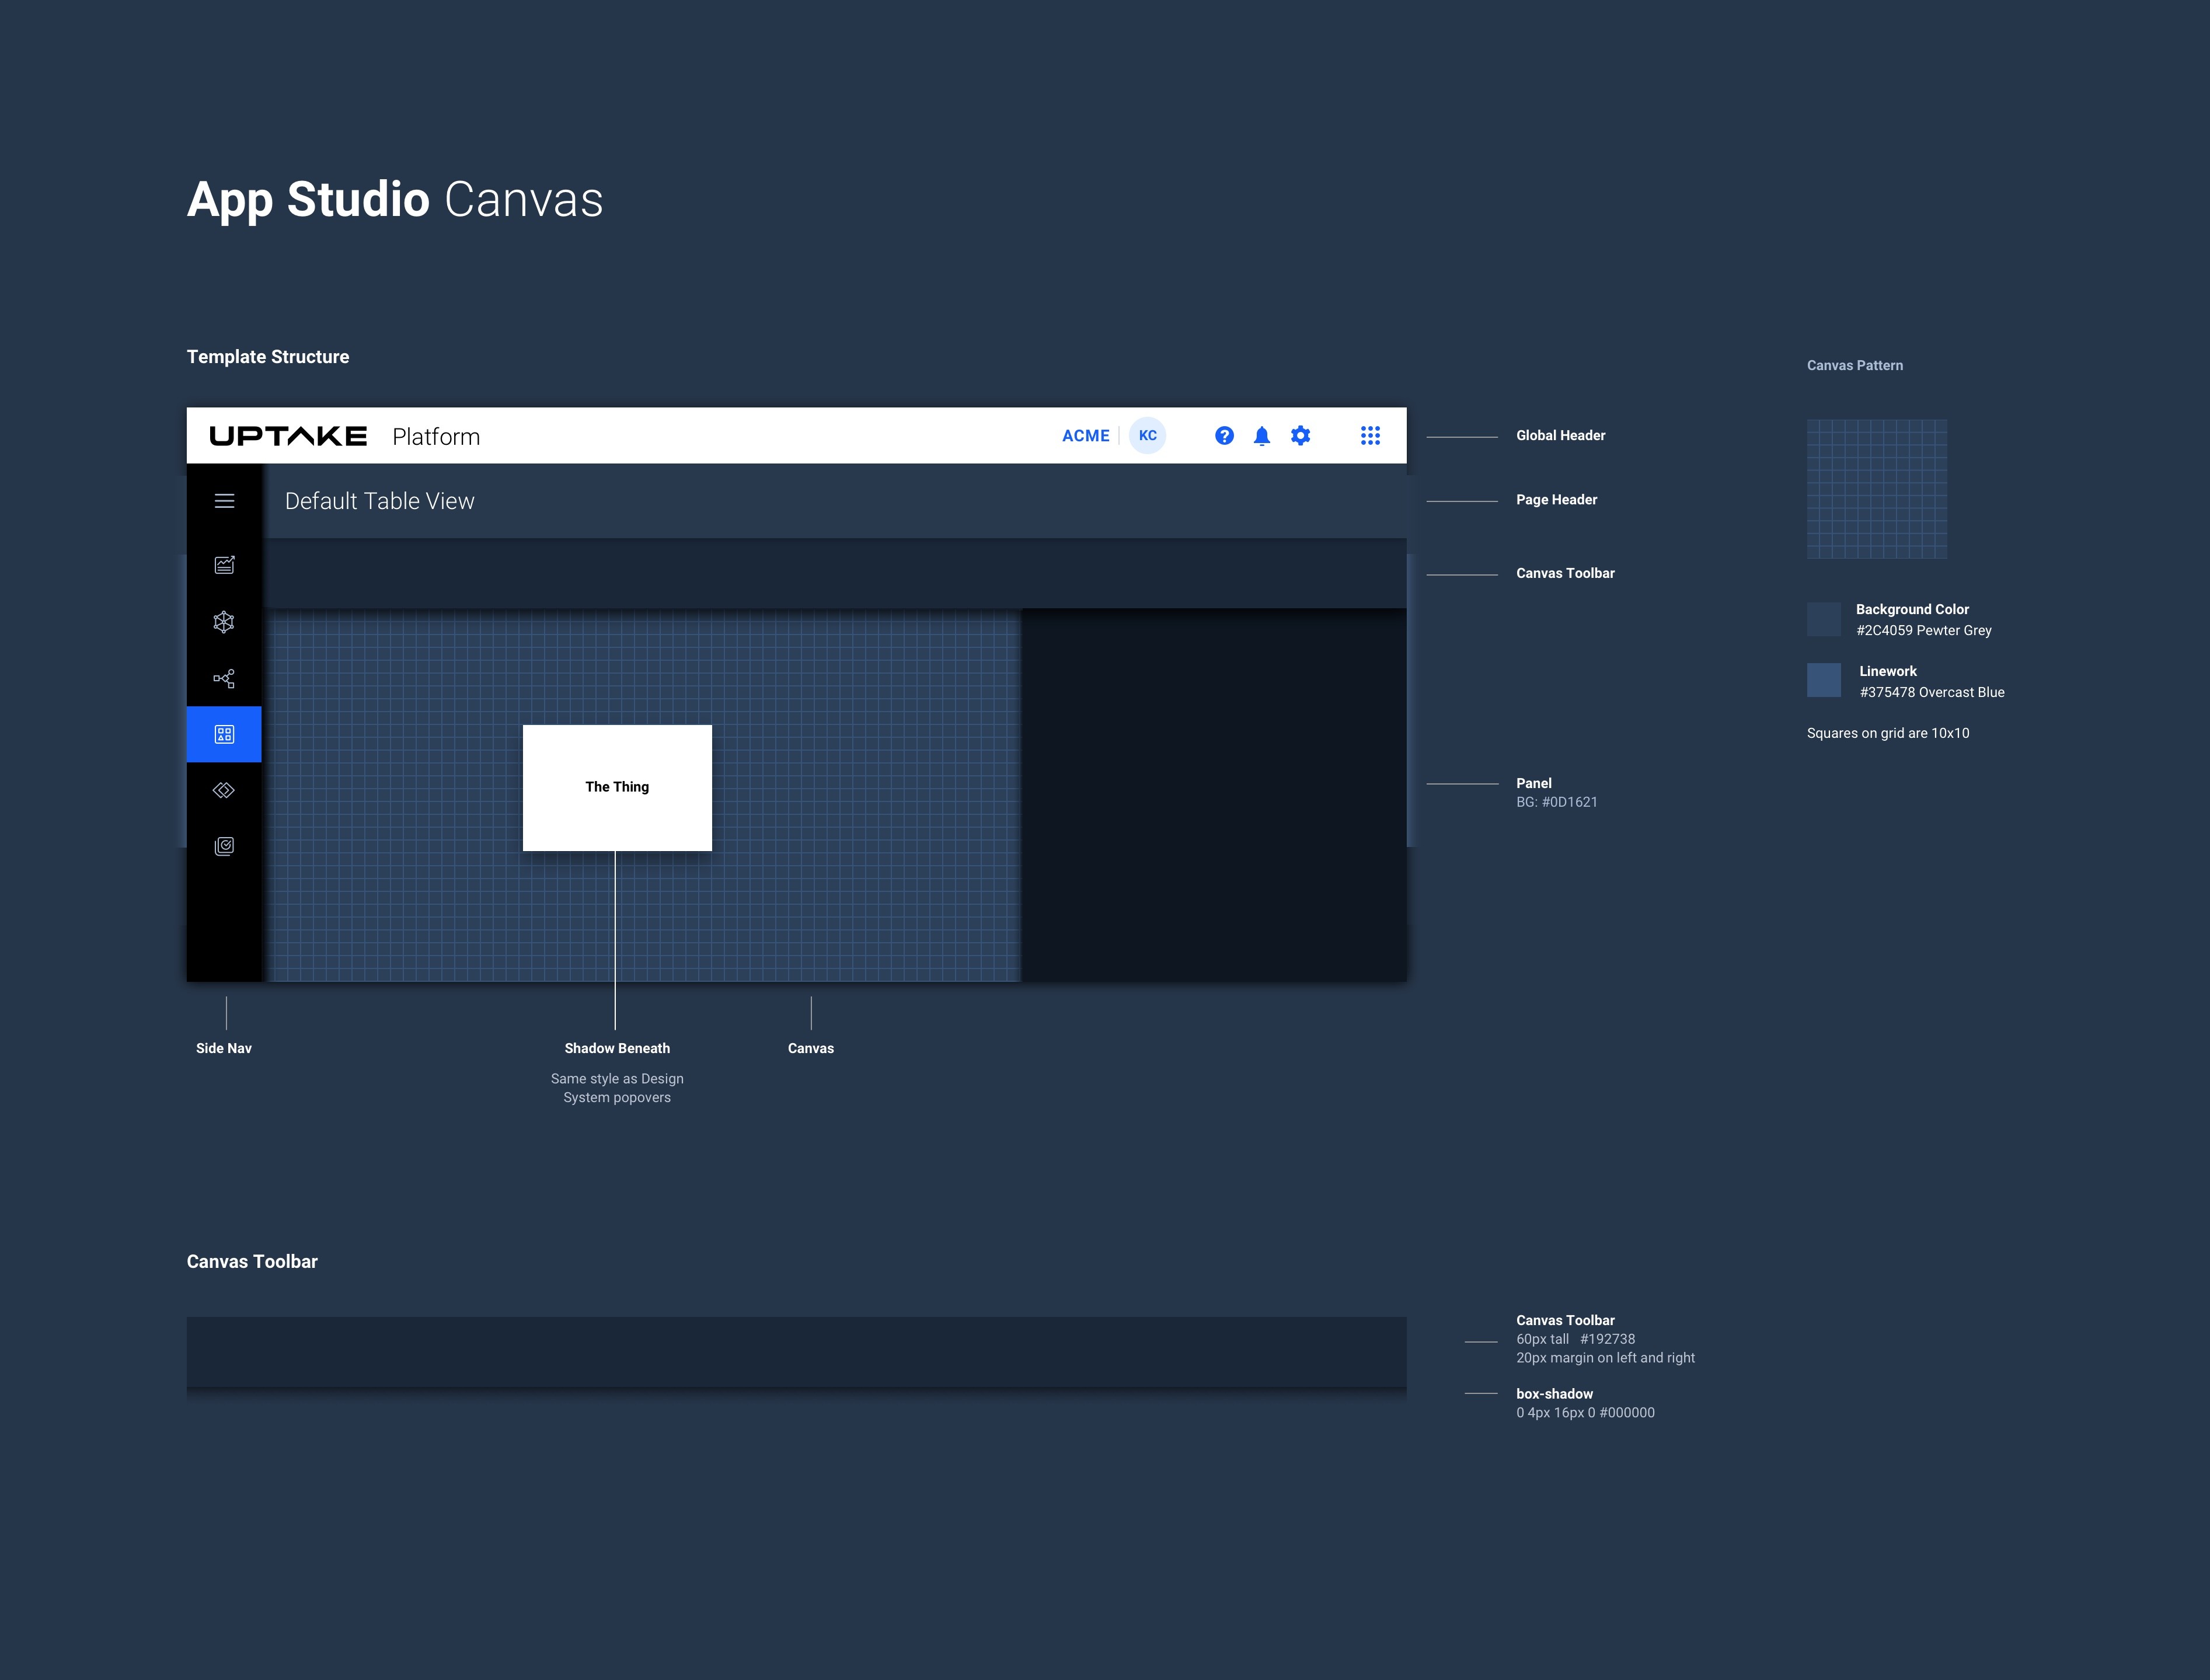Open settings gear in global header
2210x1680 pixels.
tap(1300, 436)
